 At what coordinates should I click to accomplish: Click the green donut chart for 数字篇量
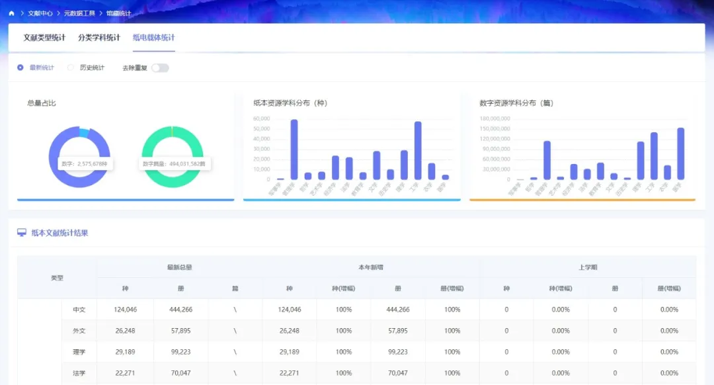(173, 157)
